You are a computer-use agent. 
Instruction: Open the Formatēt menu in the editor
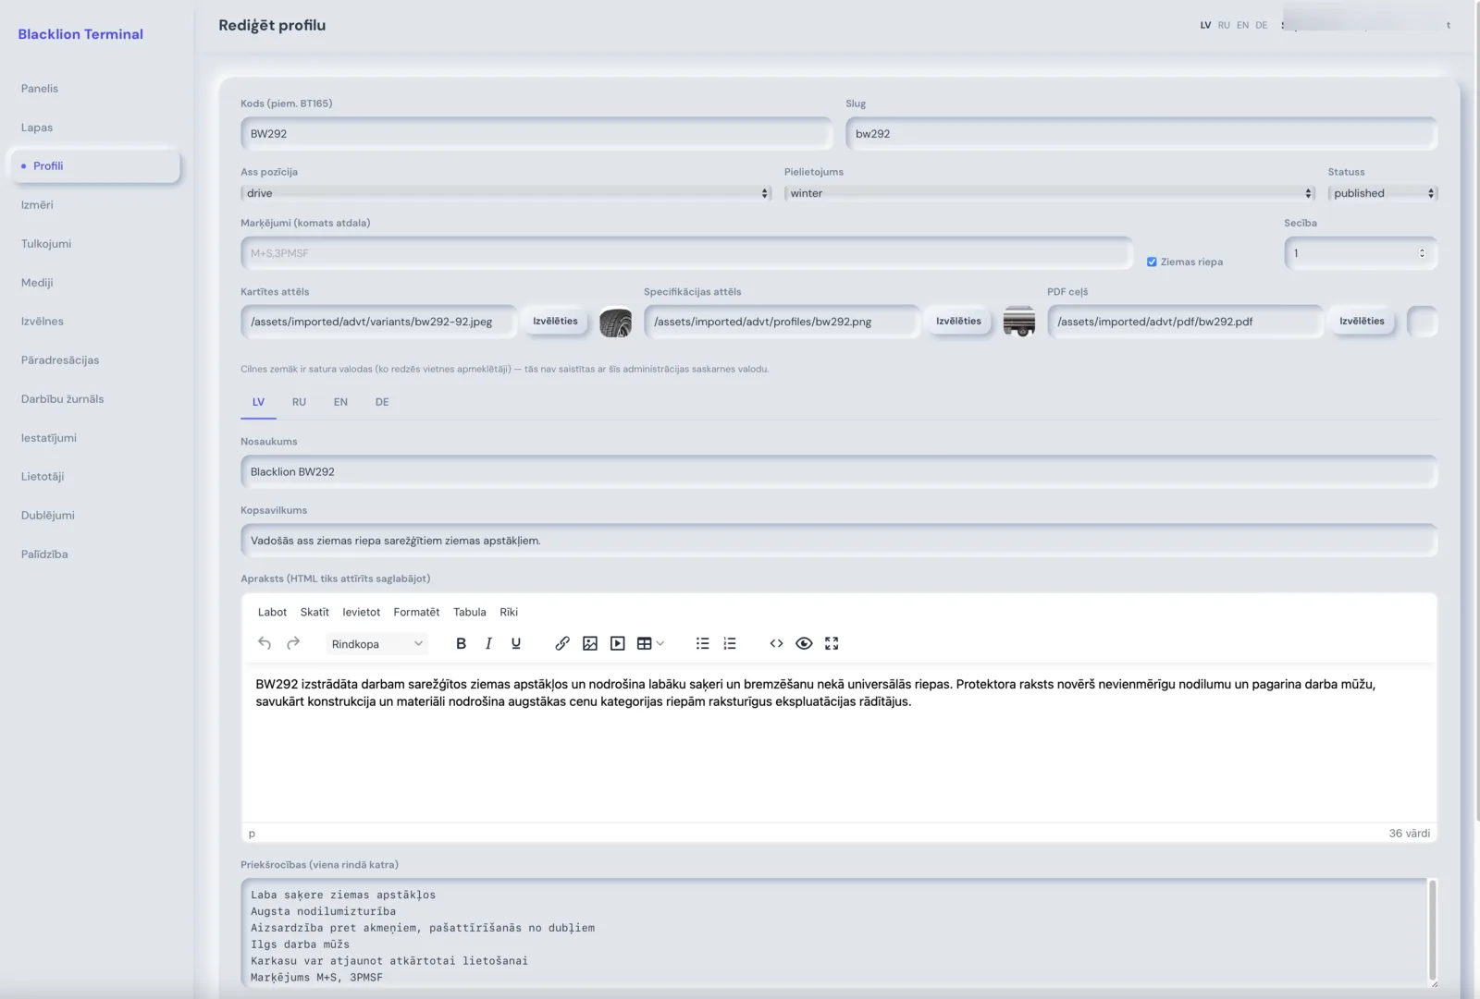(x=416, y=612)
